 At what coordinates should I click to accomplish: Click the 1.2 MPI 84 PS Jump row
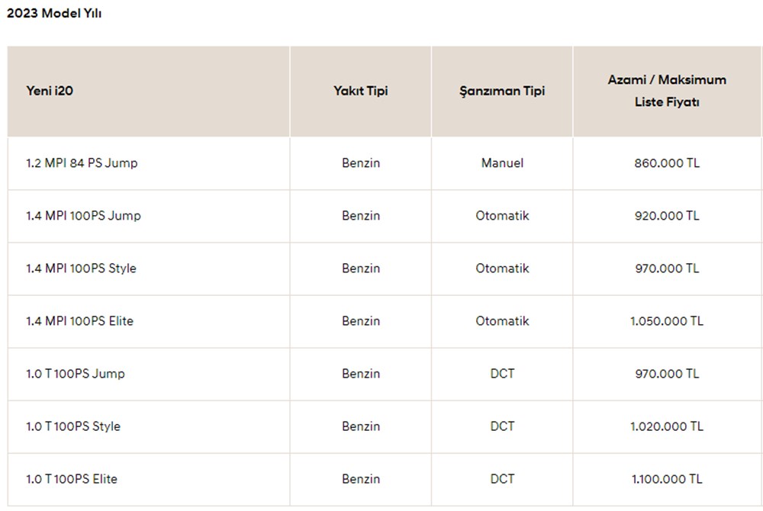pyautogui.click(x=82, y=163)
